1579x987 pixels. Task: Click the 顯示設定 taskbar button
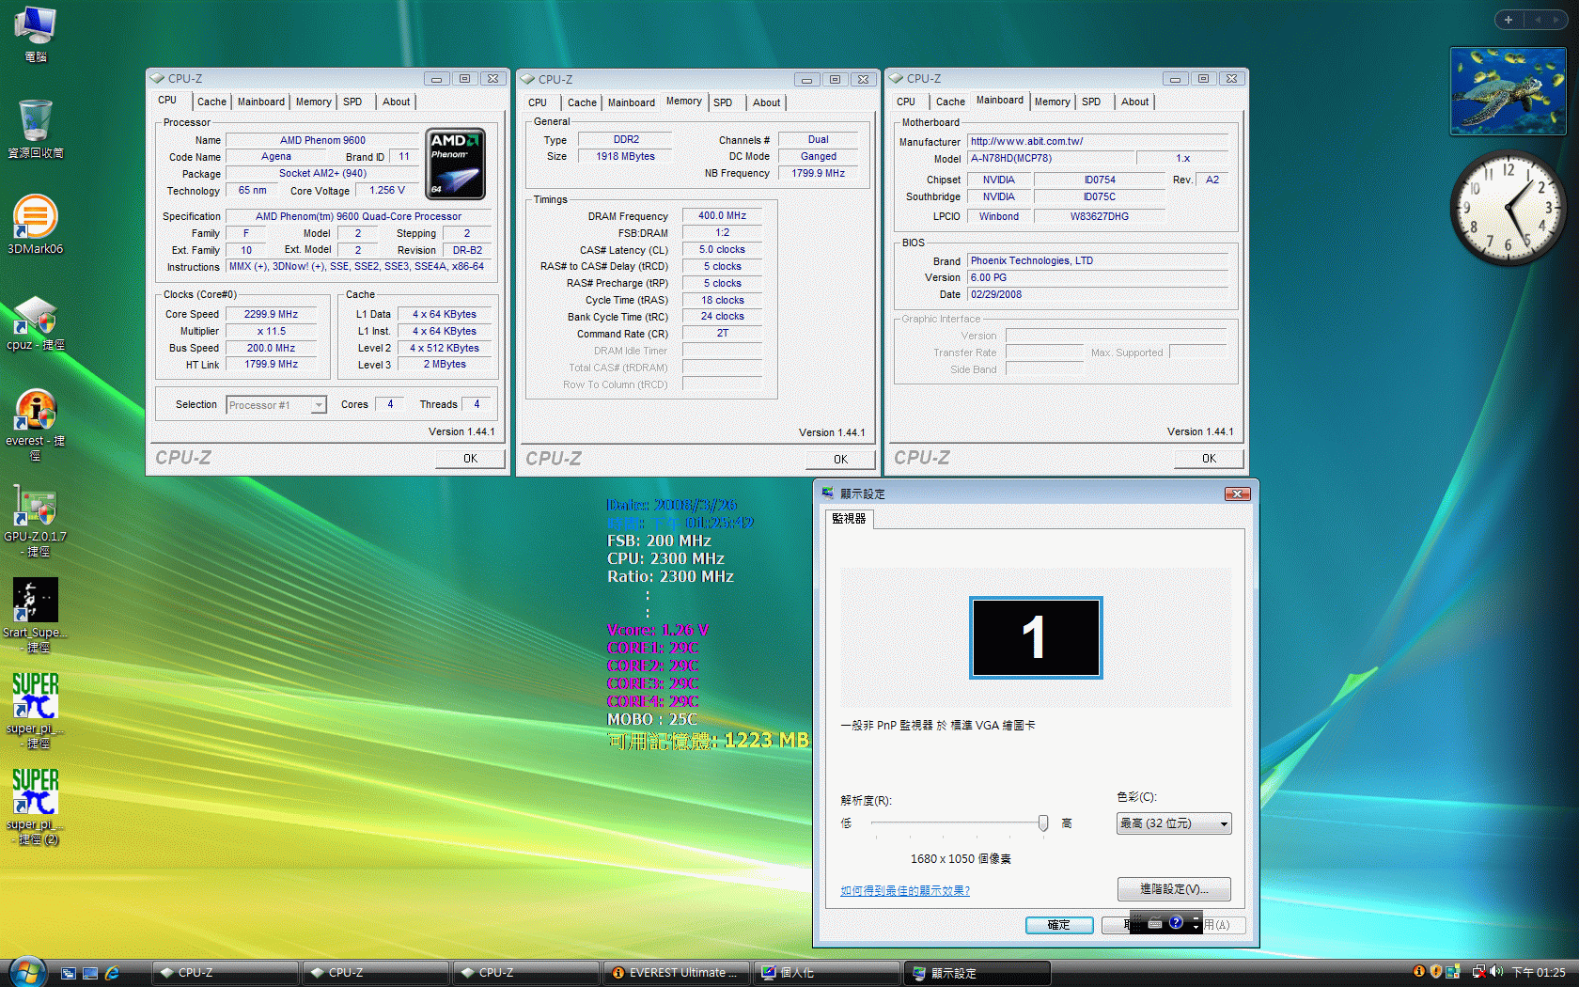pyautogui.click(x=977, y=973)
